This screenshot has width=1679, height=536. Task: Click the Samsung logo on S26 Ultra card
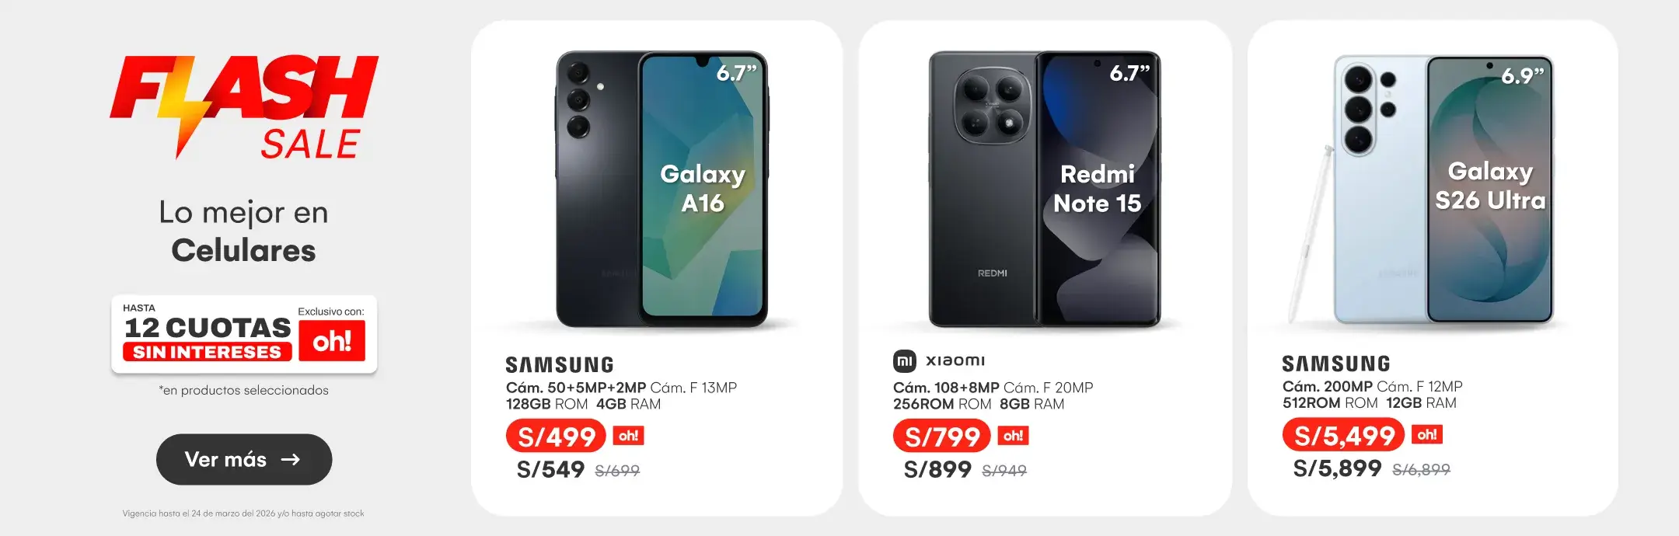(x=1336, y=364)
